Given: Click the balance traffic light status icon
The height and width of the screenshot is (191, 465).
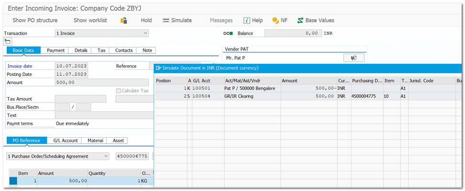Looking at the screenshot, I should (x=228, y=34).
